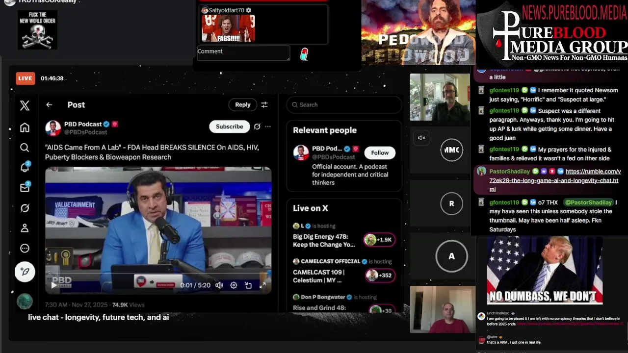Subscribe to PBD Podcast

click(x=229, y=126)
